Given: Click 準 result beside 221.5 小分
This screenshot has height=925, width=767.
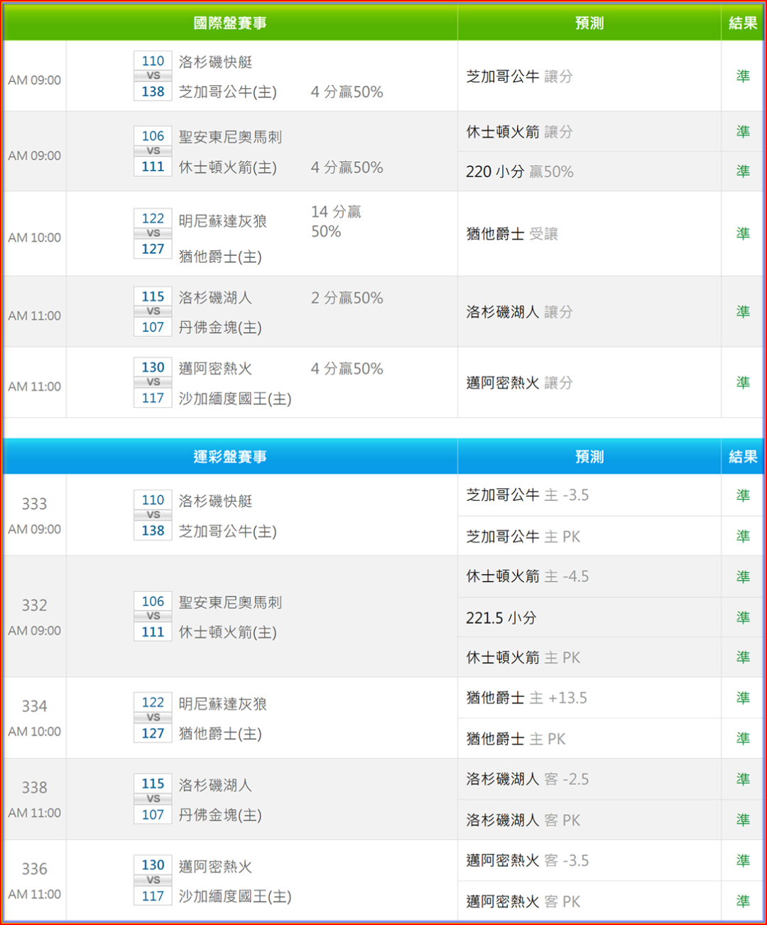Looking at the screenshot, I should [743, 617].
